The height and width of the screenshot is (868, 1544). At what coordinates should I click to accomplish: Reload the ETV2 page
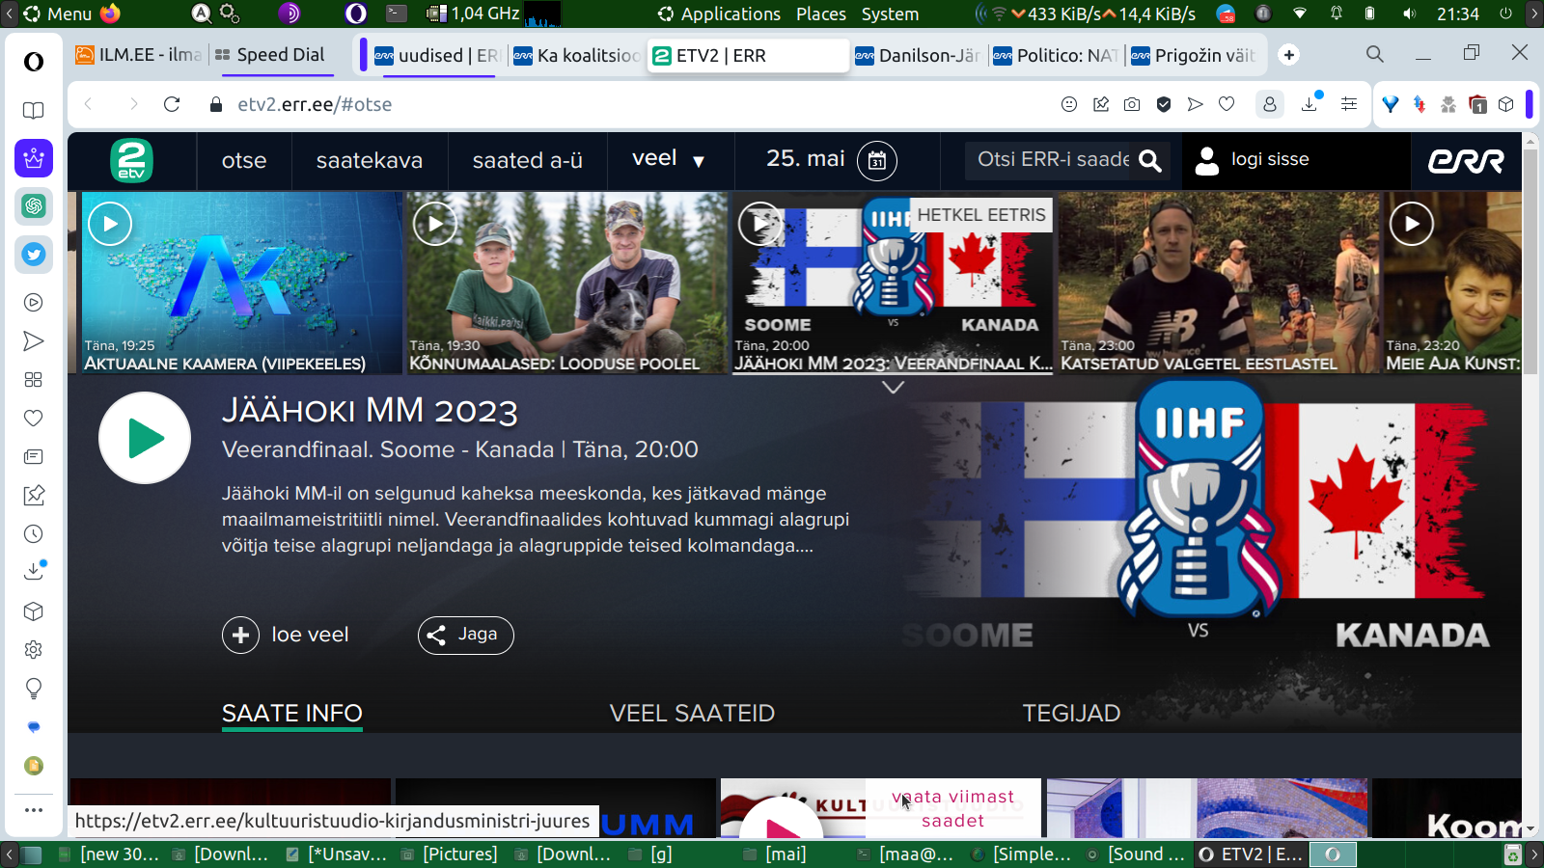click(172, 104)
